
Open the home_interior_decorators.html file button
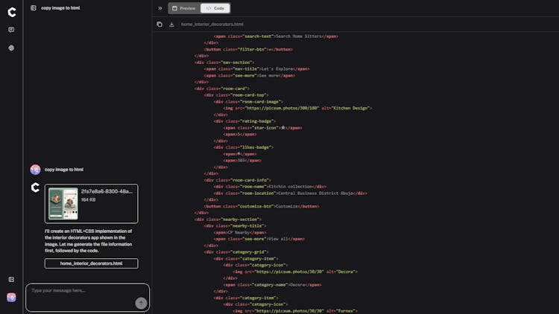[x=91, y=263]
